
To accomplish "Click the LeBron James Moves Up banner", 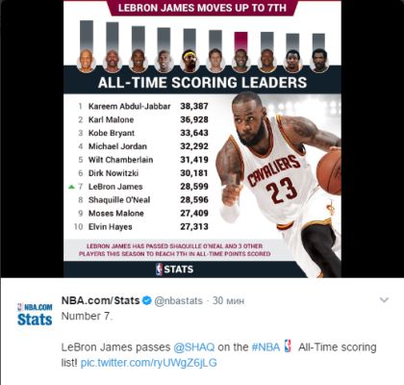I will (202, 8).
